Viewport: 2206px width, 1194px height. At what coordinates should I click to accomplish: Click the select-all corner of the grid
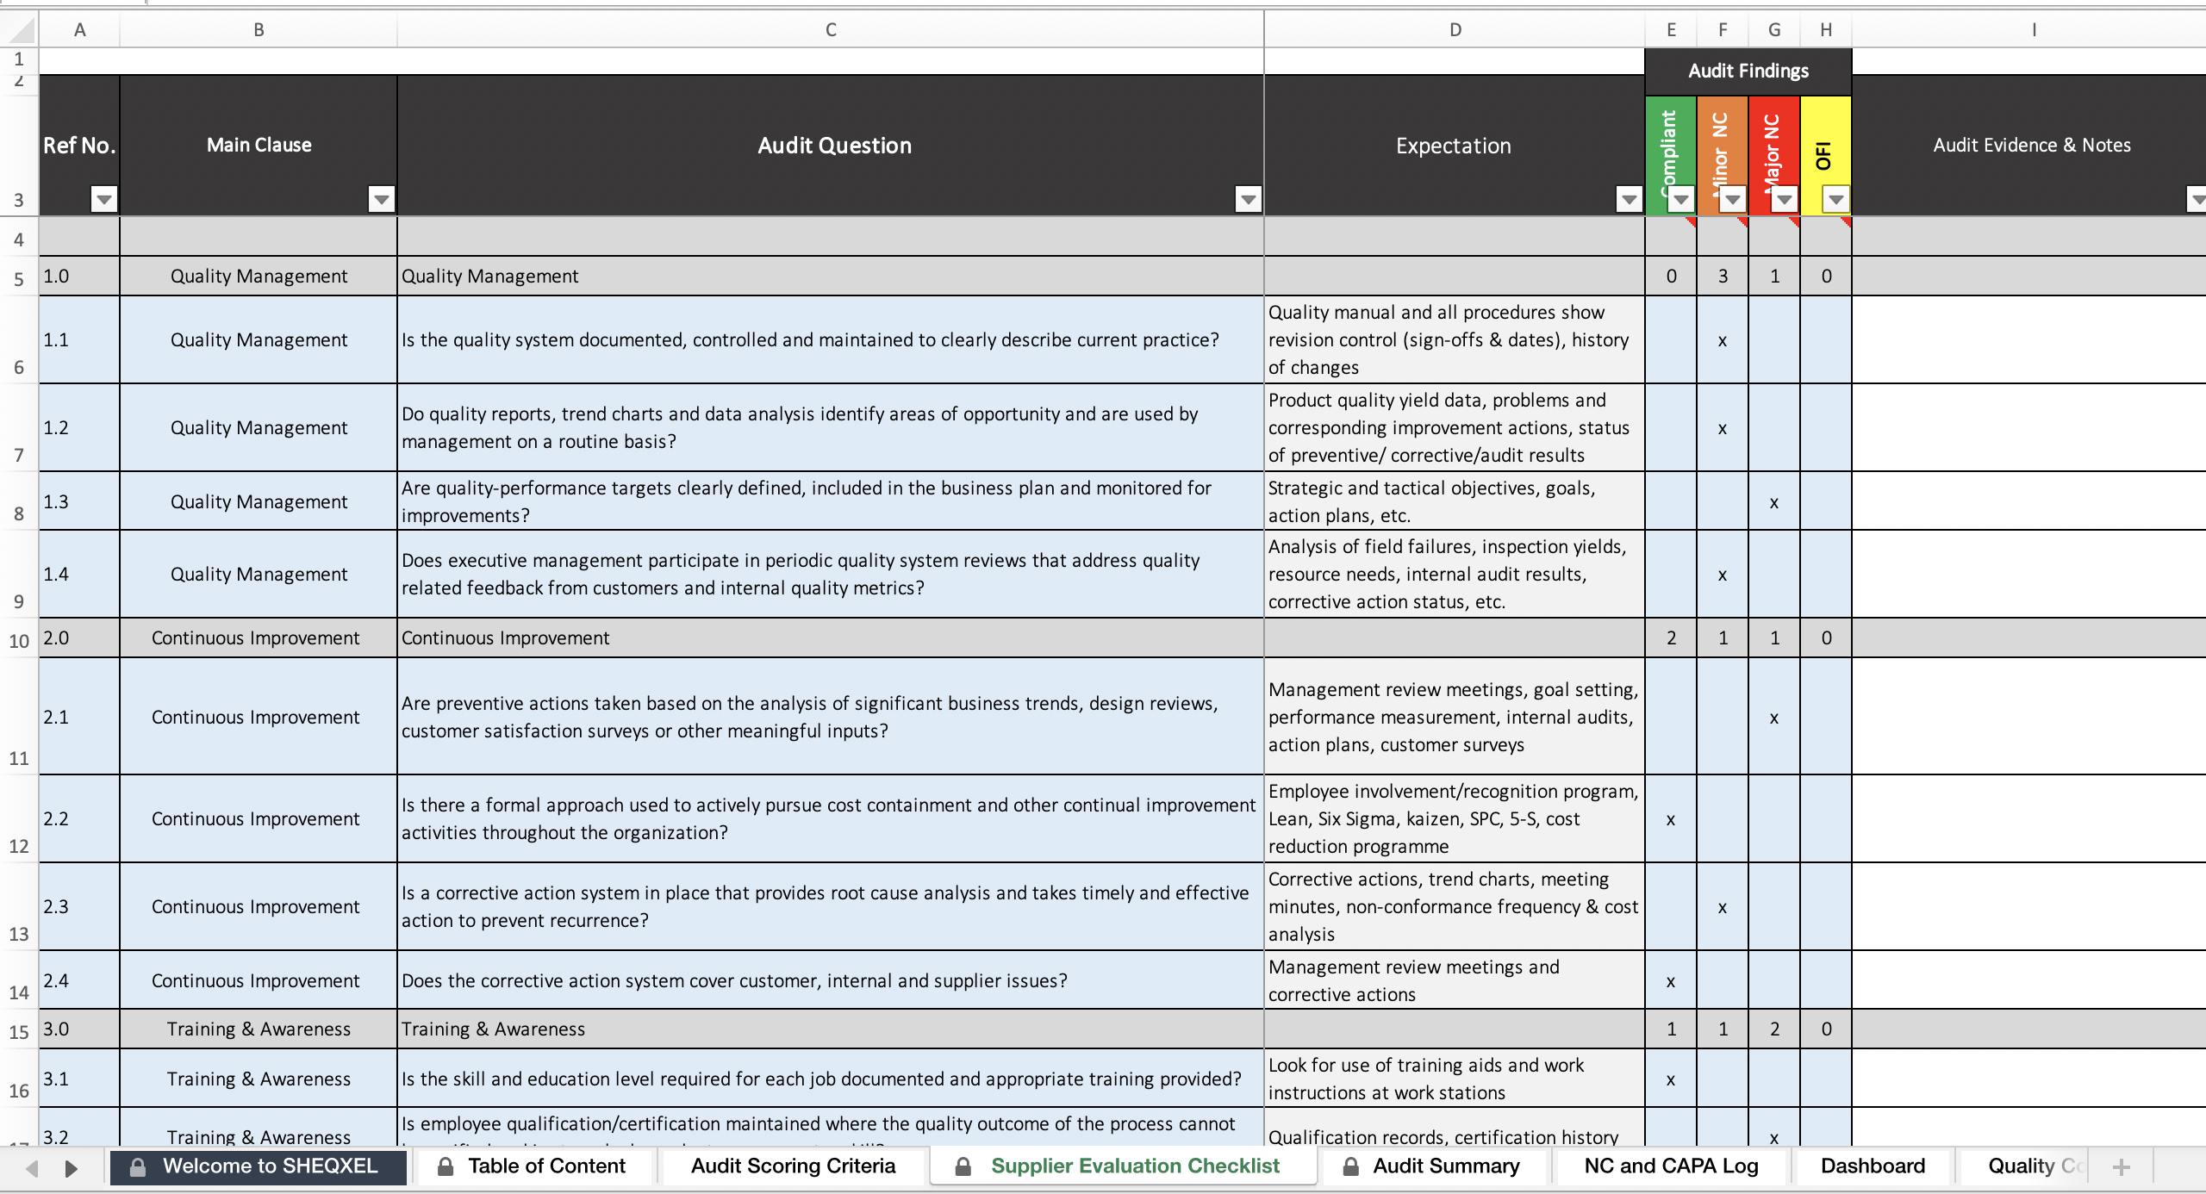pos(19,29)
